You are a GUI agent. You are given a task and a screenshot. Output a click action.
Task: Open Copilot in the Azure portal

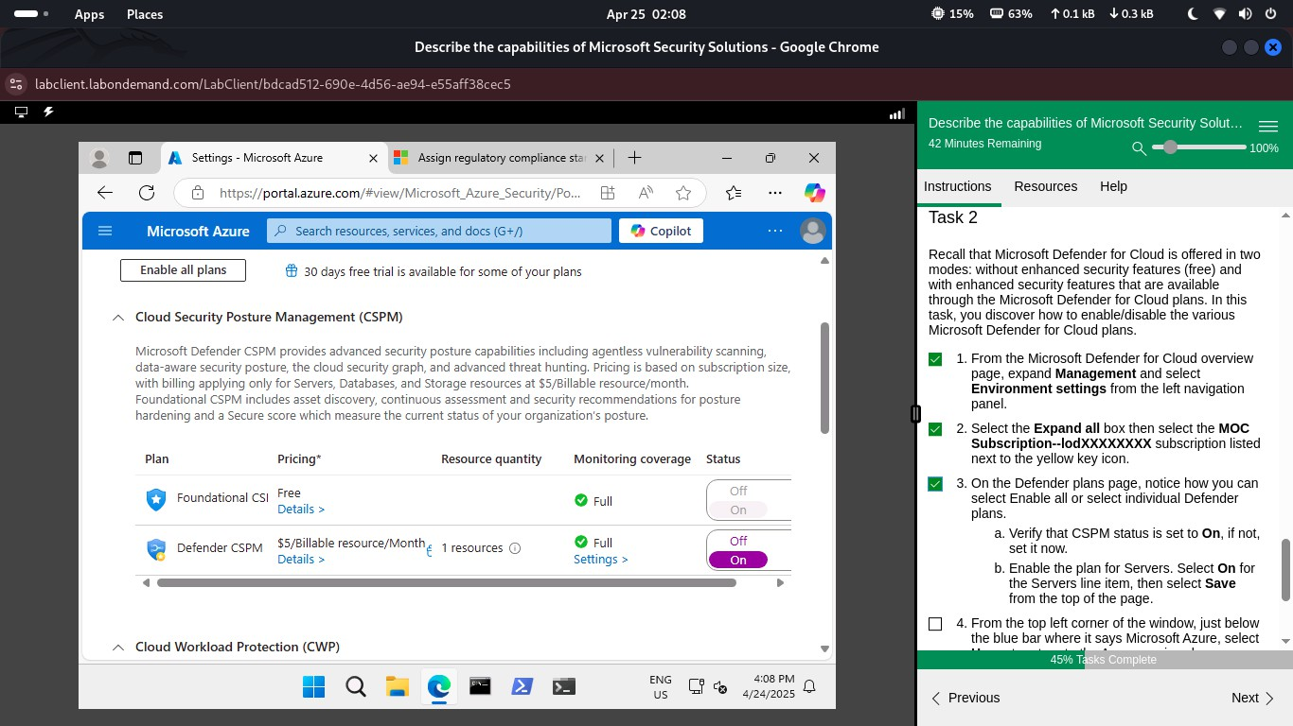(x=660, y=231)
